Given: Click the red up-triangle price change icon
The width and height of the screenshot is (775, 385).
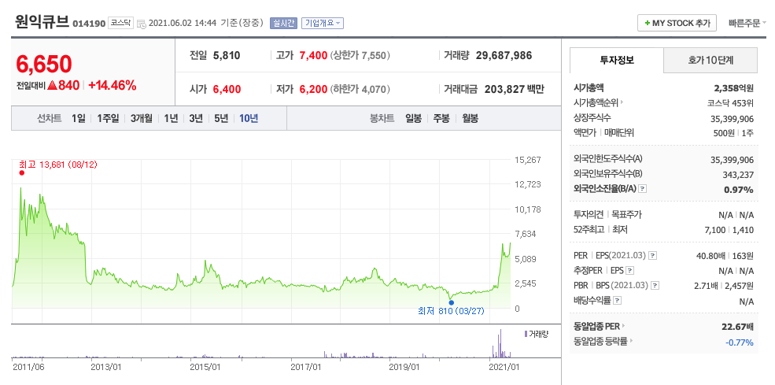Looking at the screenshot, I should coord(54,86).
